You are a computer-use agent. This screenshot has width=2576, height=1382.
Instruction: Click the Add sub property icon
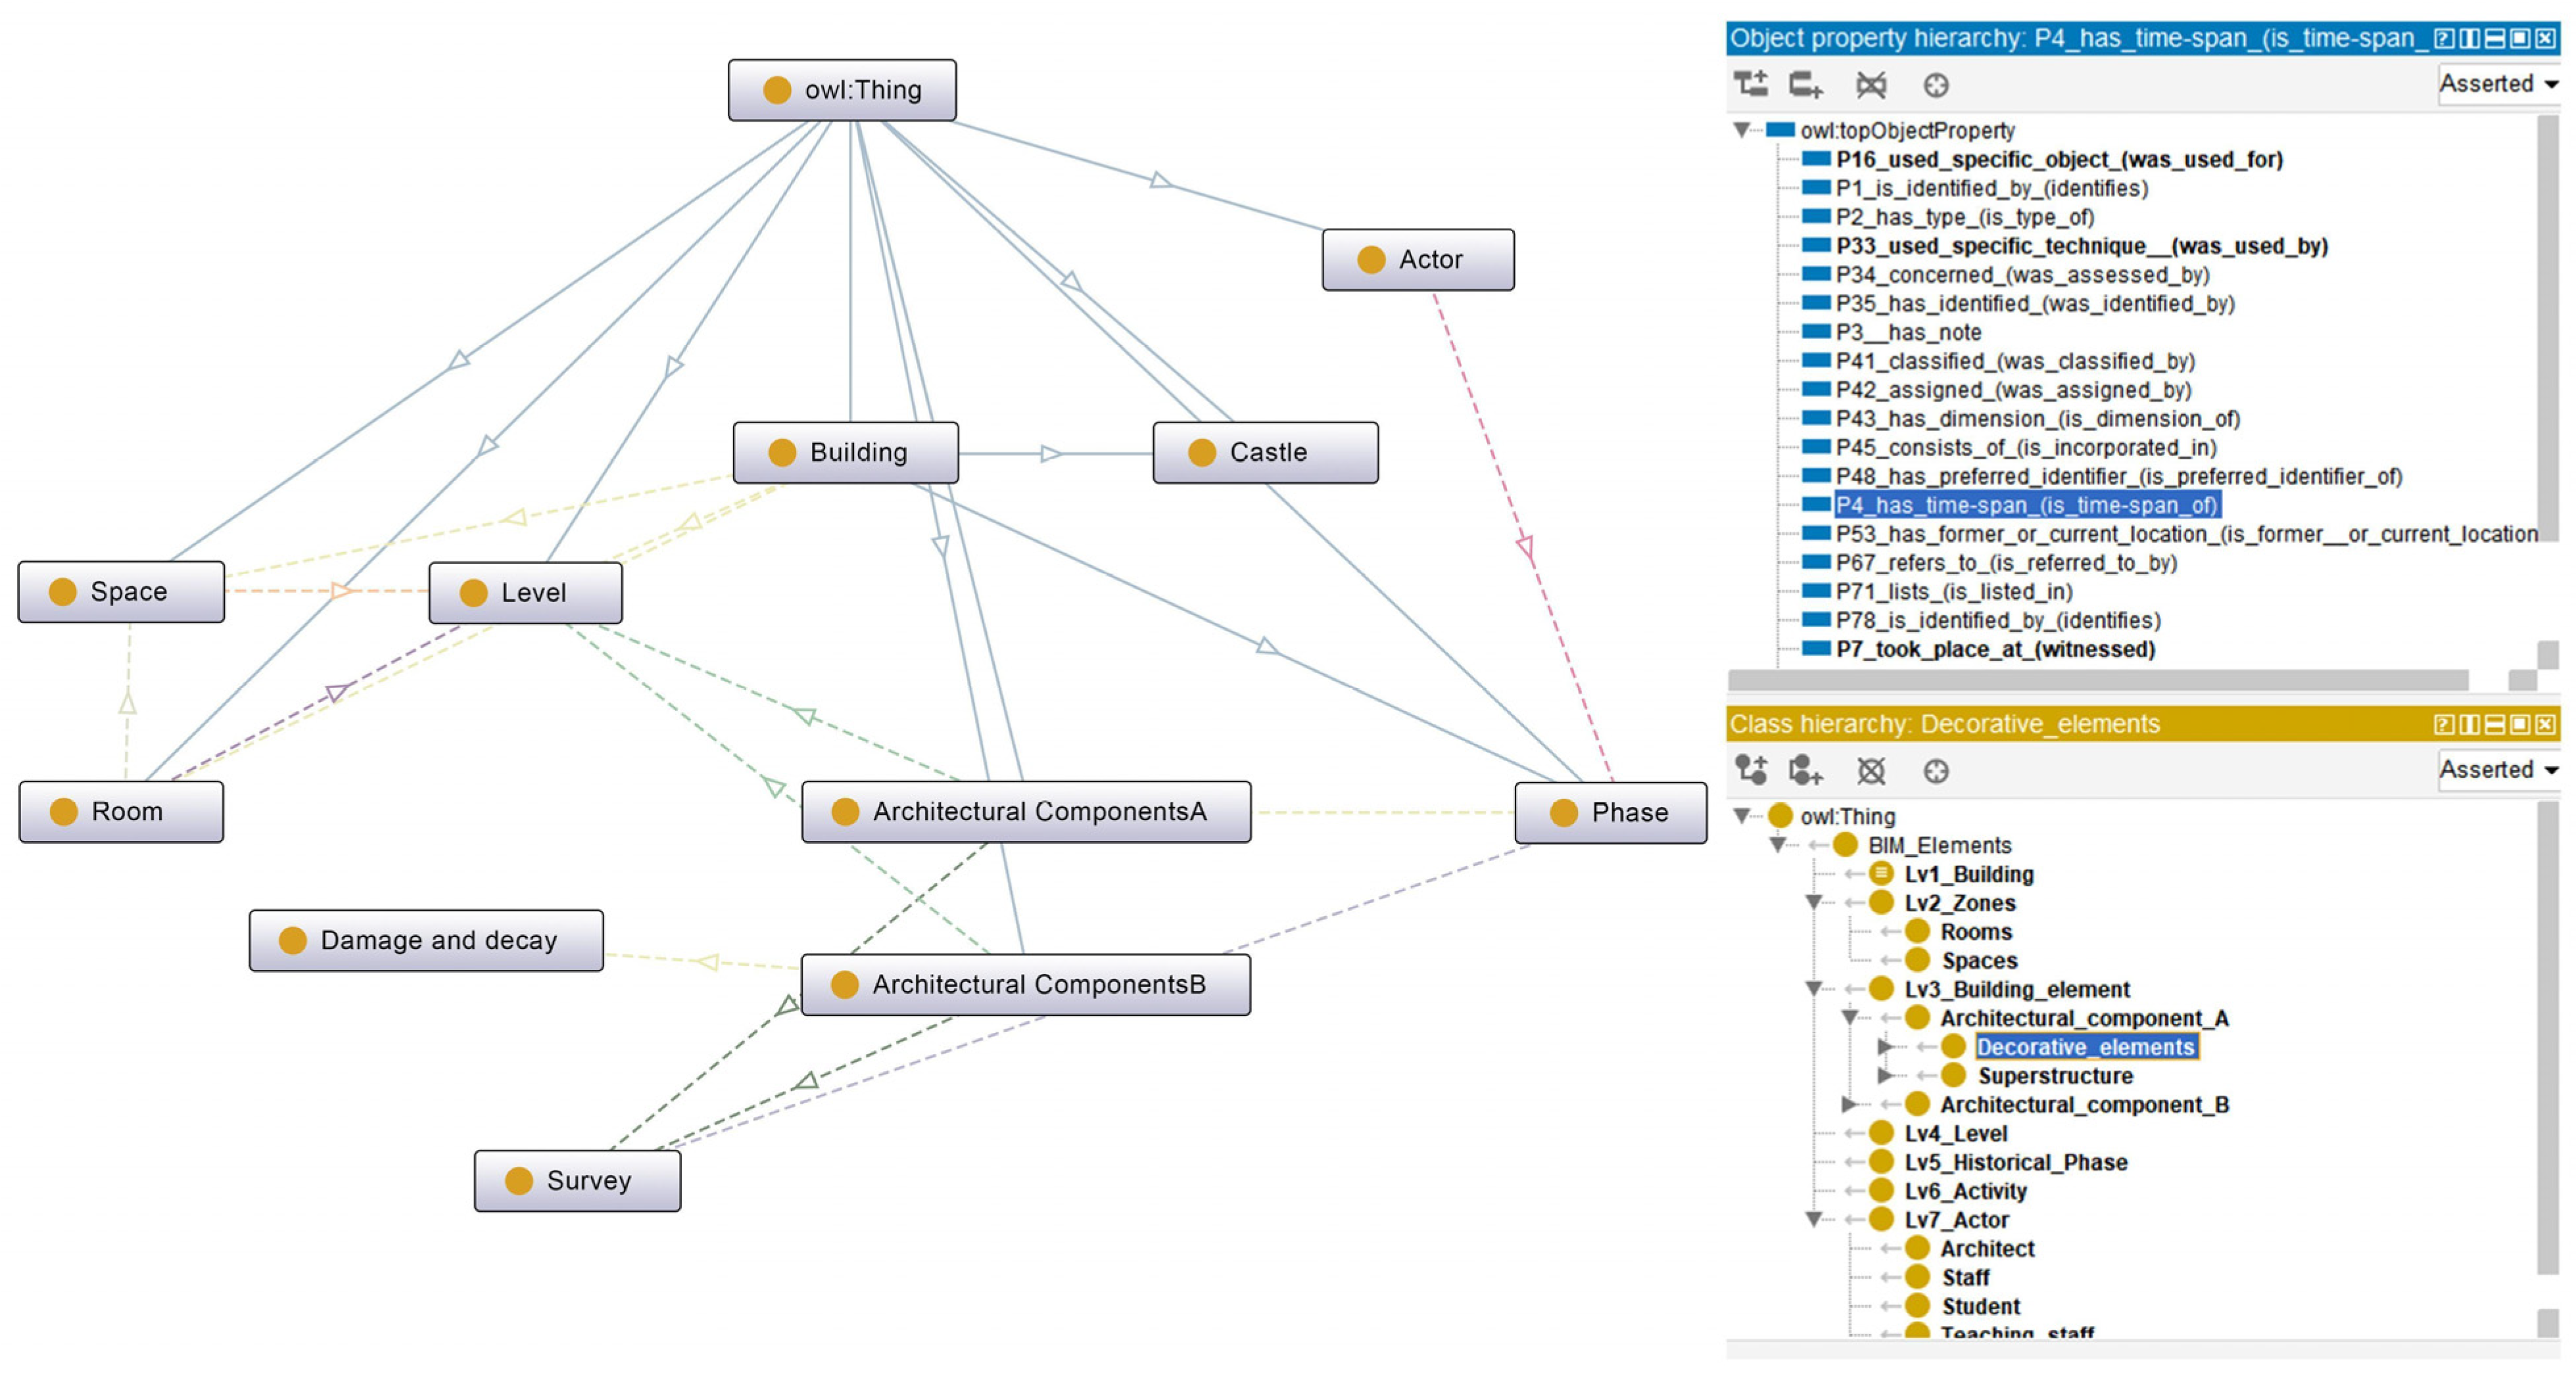coord(1750,84)
